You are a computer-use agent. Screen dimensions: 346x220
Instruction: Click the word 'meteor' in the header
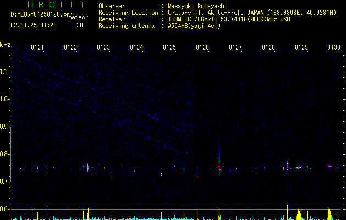pos(78,17)
